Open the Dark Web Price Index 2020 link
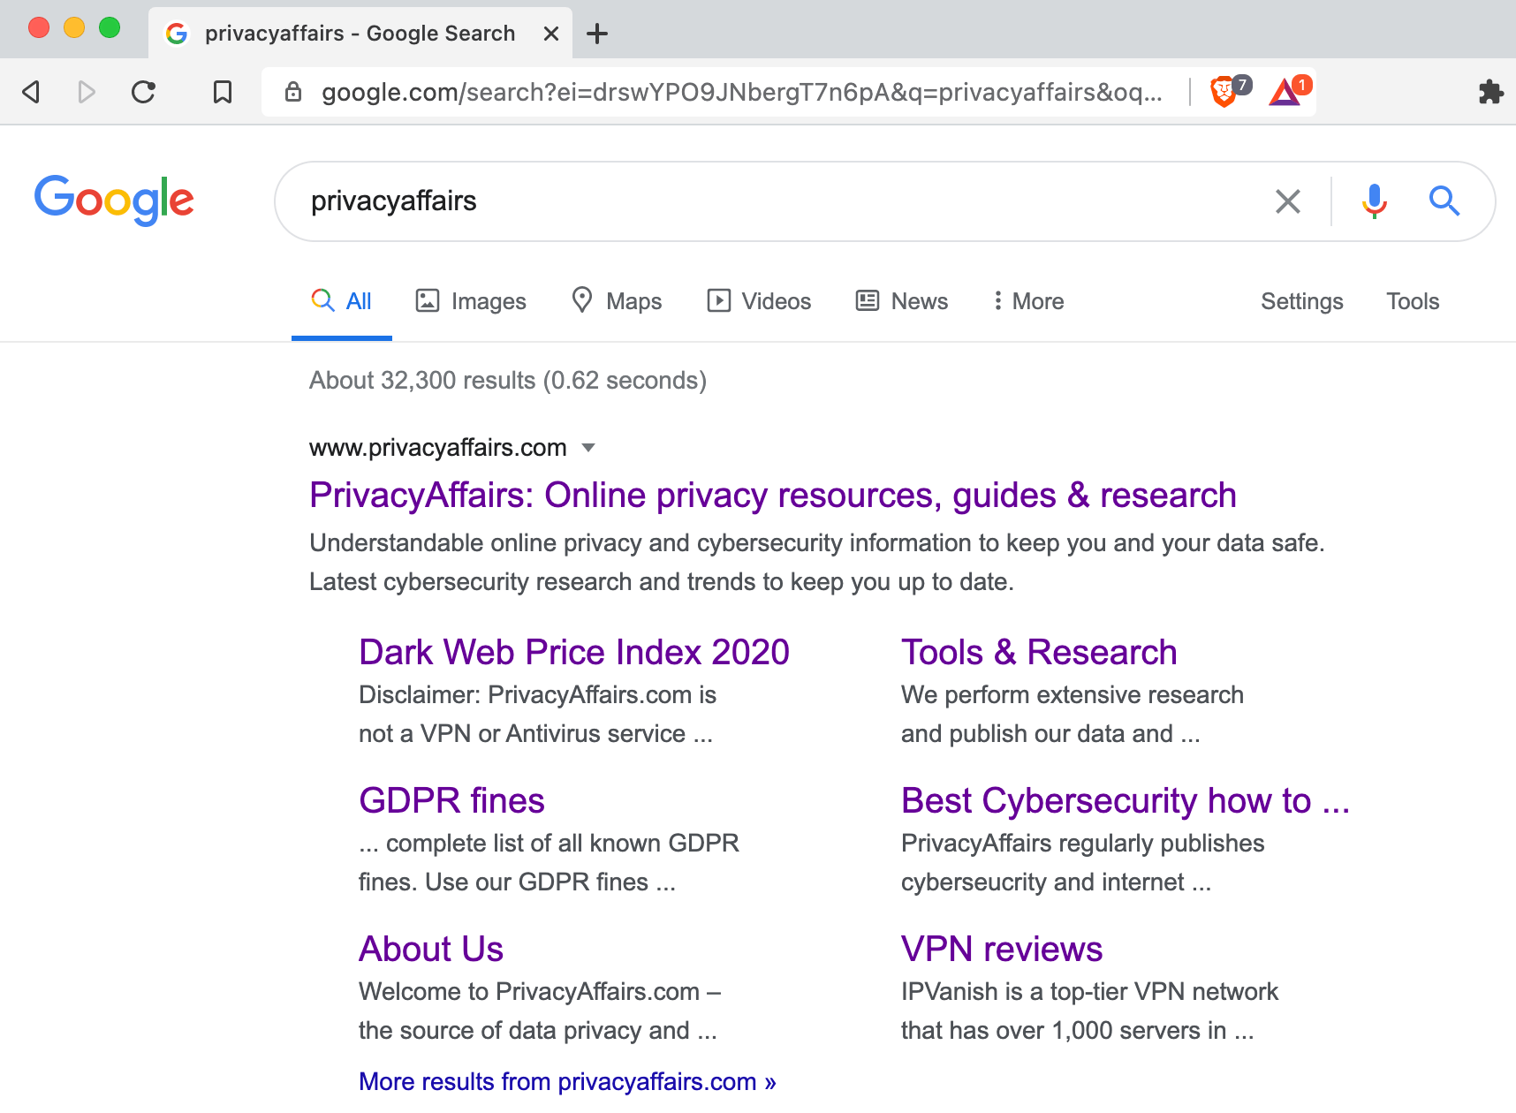Image resolution: width=1516 pixels, height=1113 pixels. (x=574, y=653)
